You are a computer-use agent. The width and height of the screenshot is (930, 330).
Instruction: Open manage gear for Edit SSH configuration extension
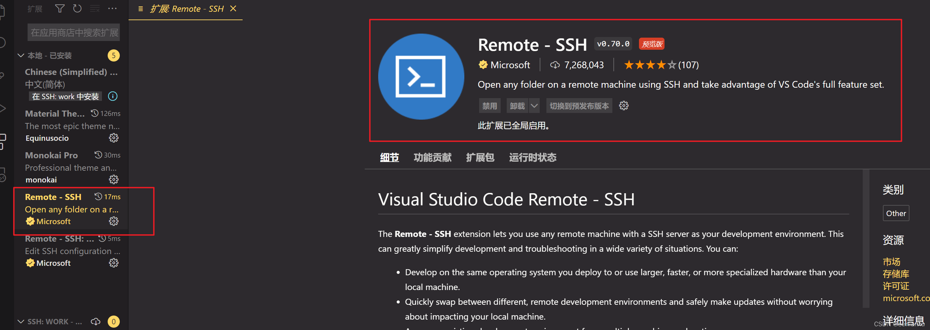pos(114,263)
